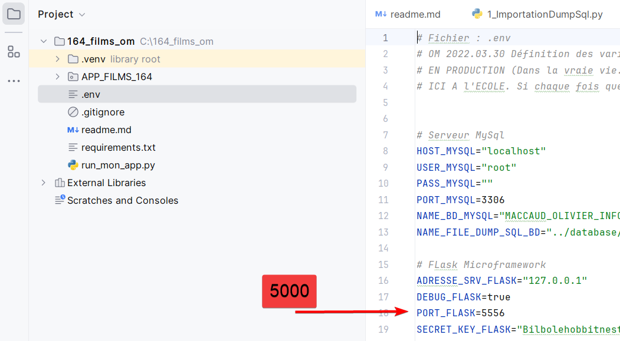Select requirements.txt in the project tree
This screenshot has width=620, height=341.
[x=118, y=147]
